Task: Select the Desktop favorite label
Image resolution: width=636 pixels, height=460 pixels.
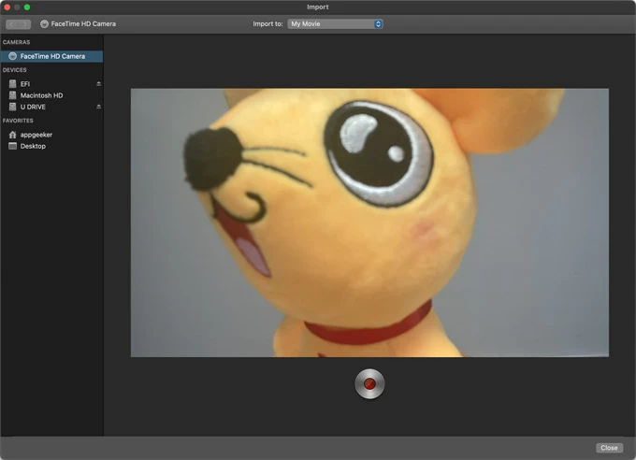Action: pos(34,146)
